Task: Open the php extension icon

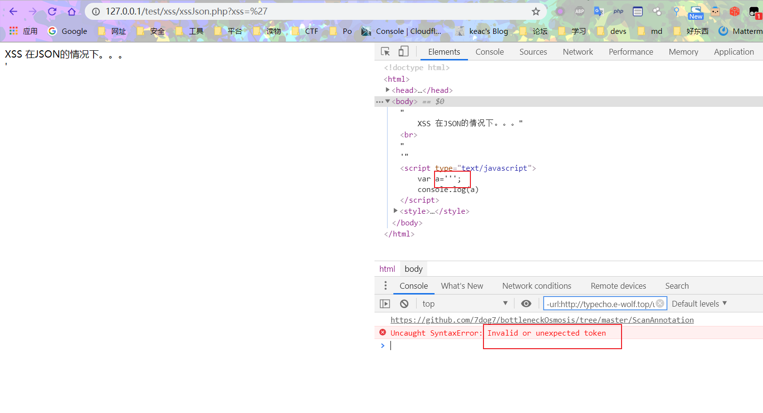Action: [618, 11]
